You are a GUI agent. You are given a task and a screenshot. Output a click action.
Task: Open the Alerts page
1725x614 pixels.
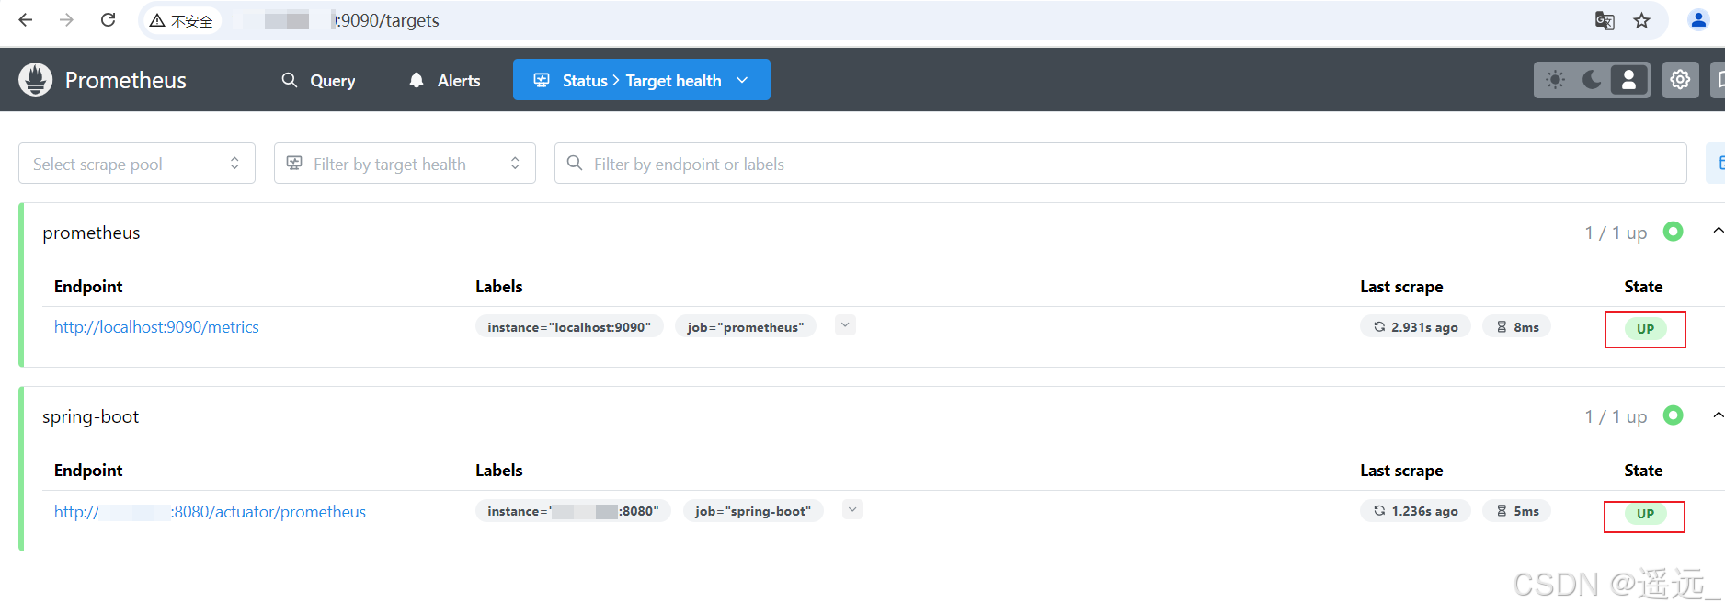pyautogui.click(x=445, y=80)
